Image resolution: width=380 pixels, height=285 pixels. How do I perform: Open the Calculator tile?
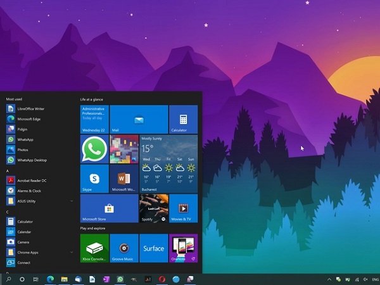[184, 119]
